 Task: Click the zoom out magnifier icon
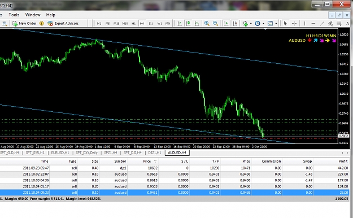tap(215, 23)
